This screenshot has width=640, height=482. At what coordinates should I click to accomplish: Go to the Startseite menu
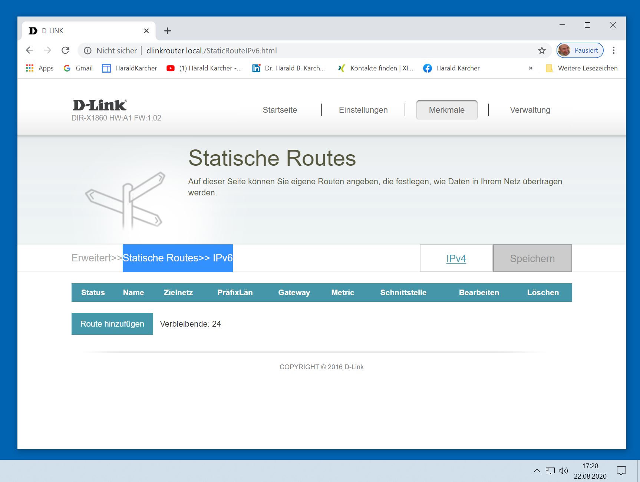pos(280,110)
